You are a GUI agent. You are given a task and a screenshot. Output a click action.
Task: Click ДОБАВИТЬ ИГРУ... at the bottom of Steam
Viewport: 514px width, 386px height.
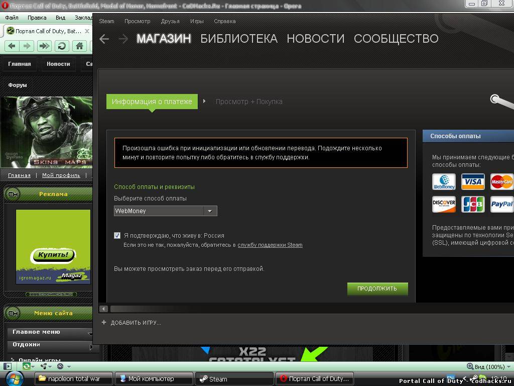click(x=136, y=323)
